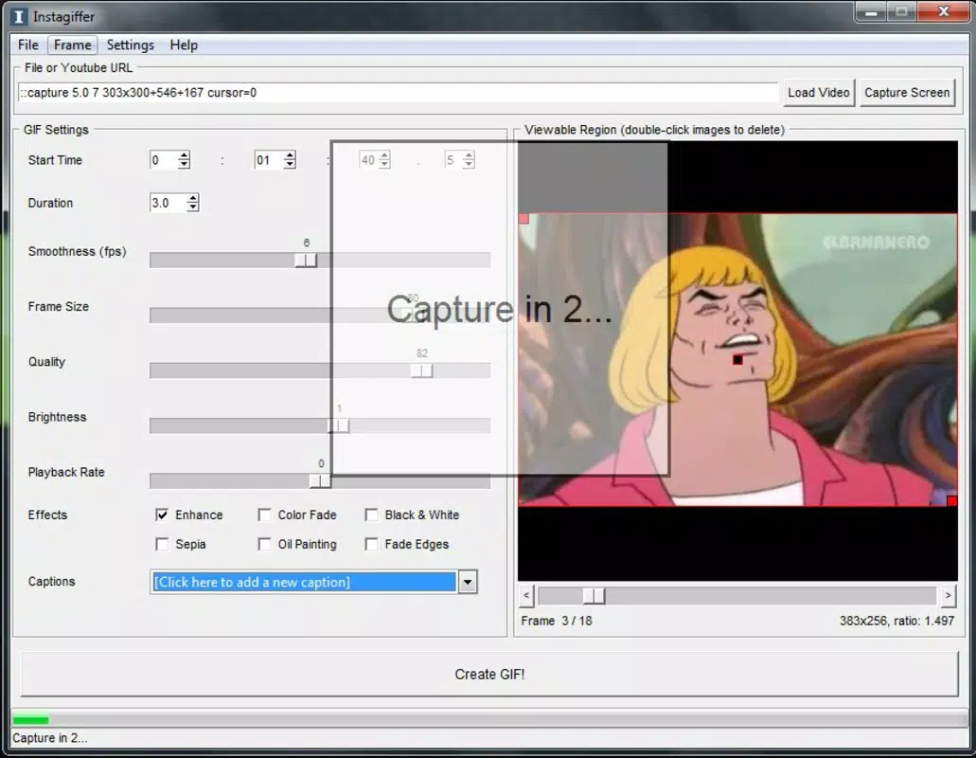Click the frame scrollbar thumb

pyautogui.click(x=594, y=596)
